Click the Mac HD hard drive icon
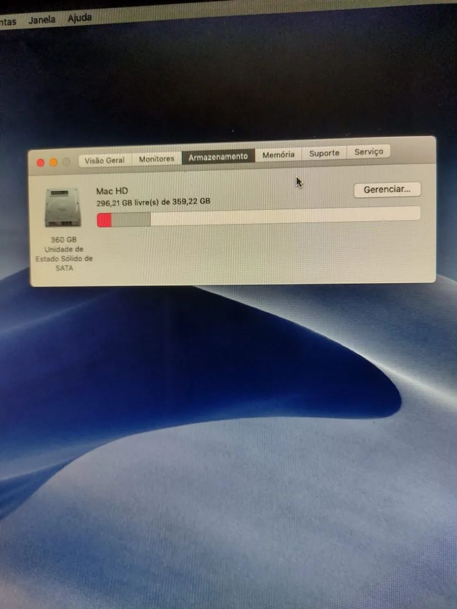 pyautogui.click(x=62, y=208)
